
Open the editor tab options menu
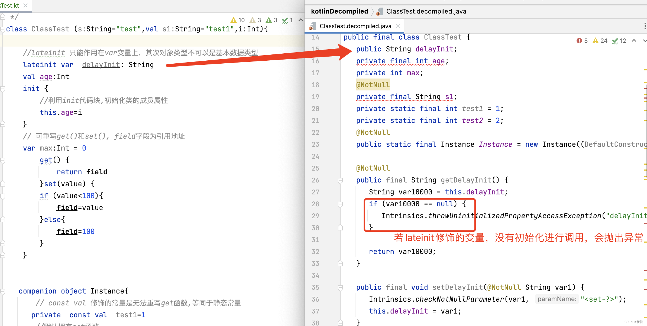[645, 26]
